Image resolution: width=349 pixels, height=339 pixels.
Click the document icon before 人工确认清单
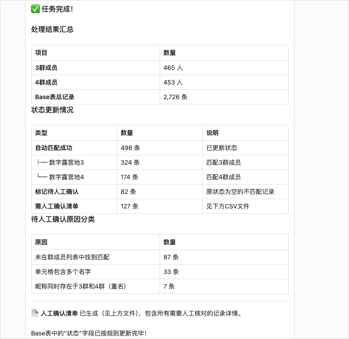[x=35, y=313]
